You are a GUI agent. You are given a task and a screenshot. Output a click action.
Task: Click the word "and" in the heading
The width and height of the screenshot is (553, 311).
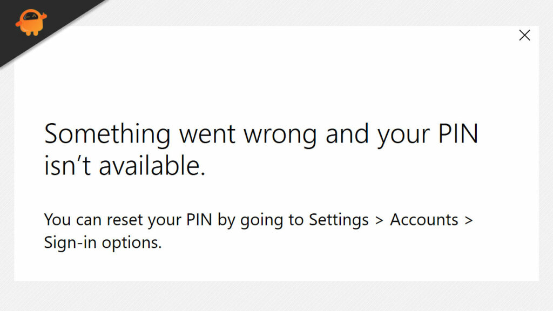346,133
